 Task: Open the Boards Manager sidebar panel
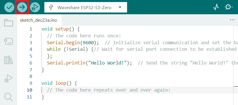[x=9, y=41]
